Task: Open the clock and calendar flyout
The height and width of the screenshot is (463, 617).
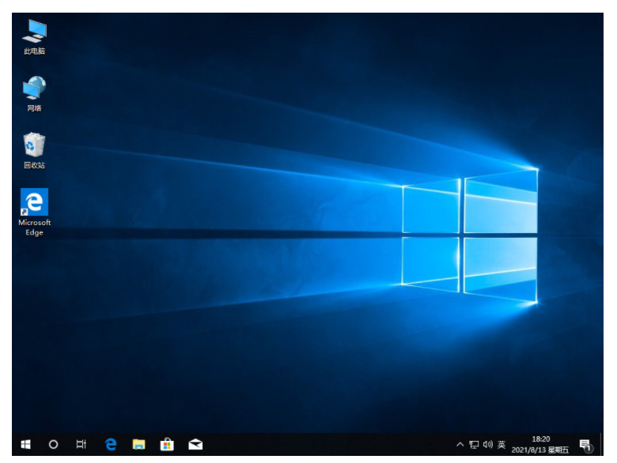Action: point(540,445)
